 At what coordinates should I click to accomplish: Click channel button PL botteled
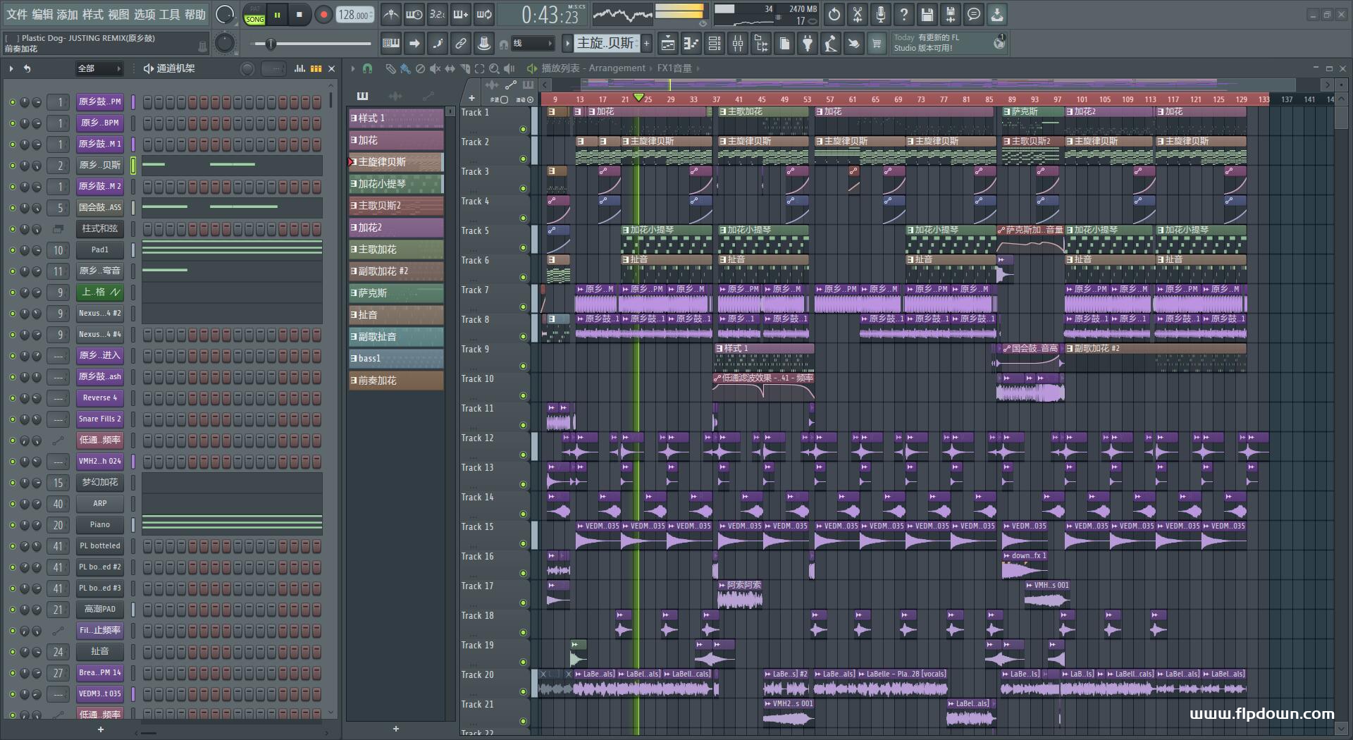click(100, 546)
